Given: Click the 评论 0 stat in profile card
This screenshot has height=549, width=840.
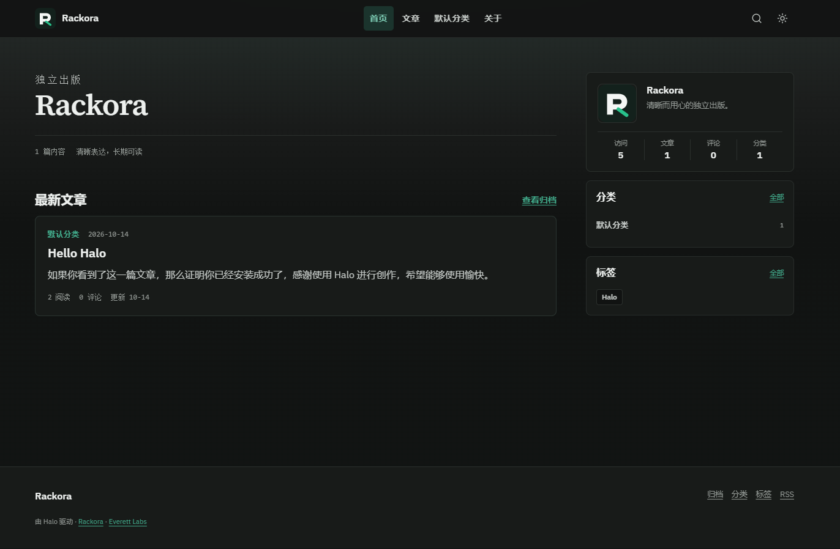Looking at the screenshot, I should 713,149.
